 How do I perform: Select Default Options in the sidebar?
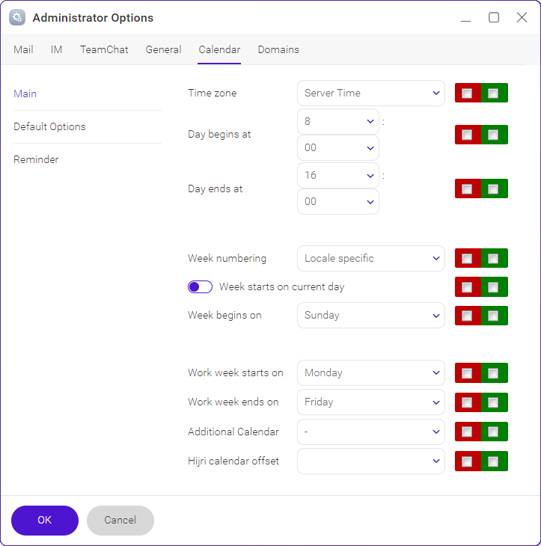49,126
